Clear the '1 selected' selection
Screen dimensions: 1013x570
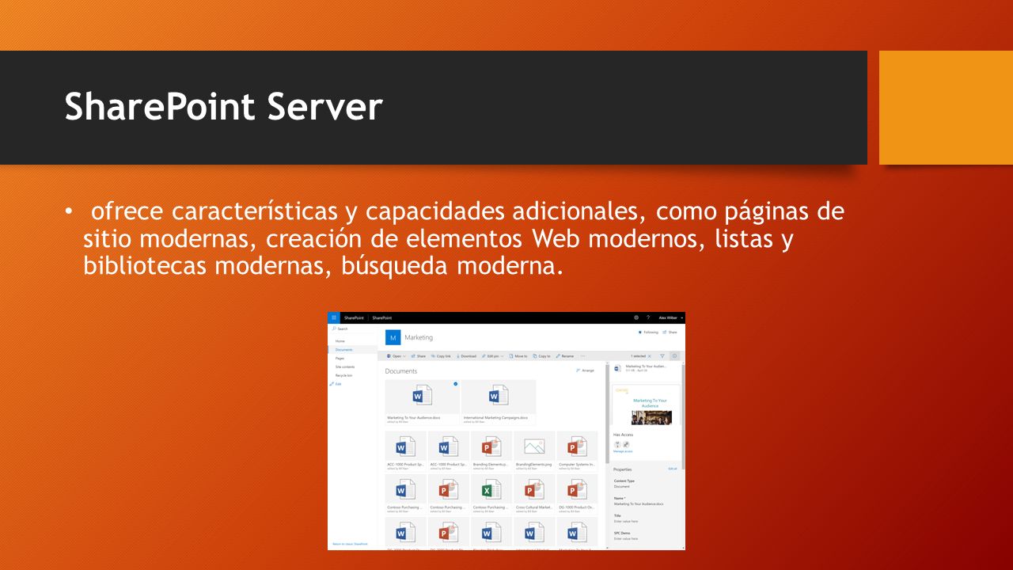650,356
